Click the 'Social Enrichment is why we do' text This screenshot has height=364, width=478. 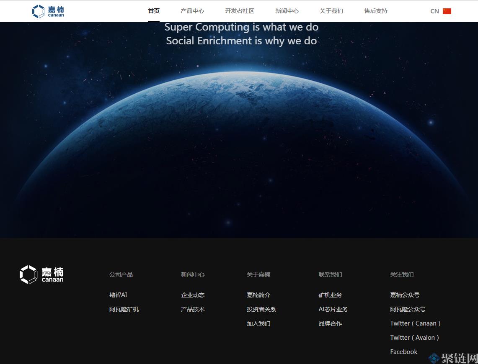tap(241, 41)
